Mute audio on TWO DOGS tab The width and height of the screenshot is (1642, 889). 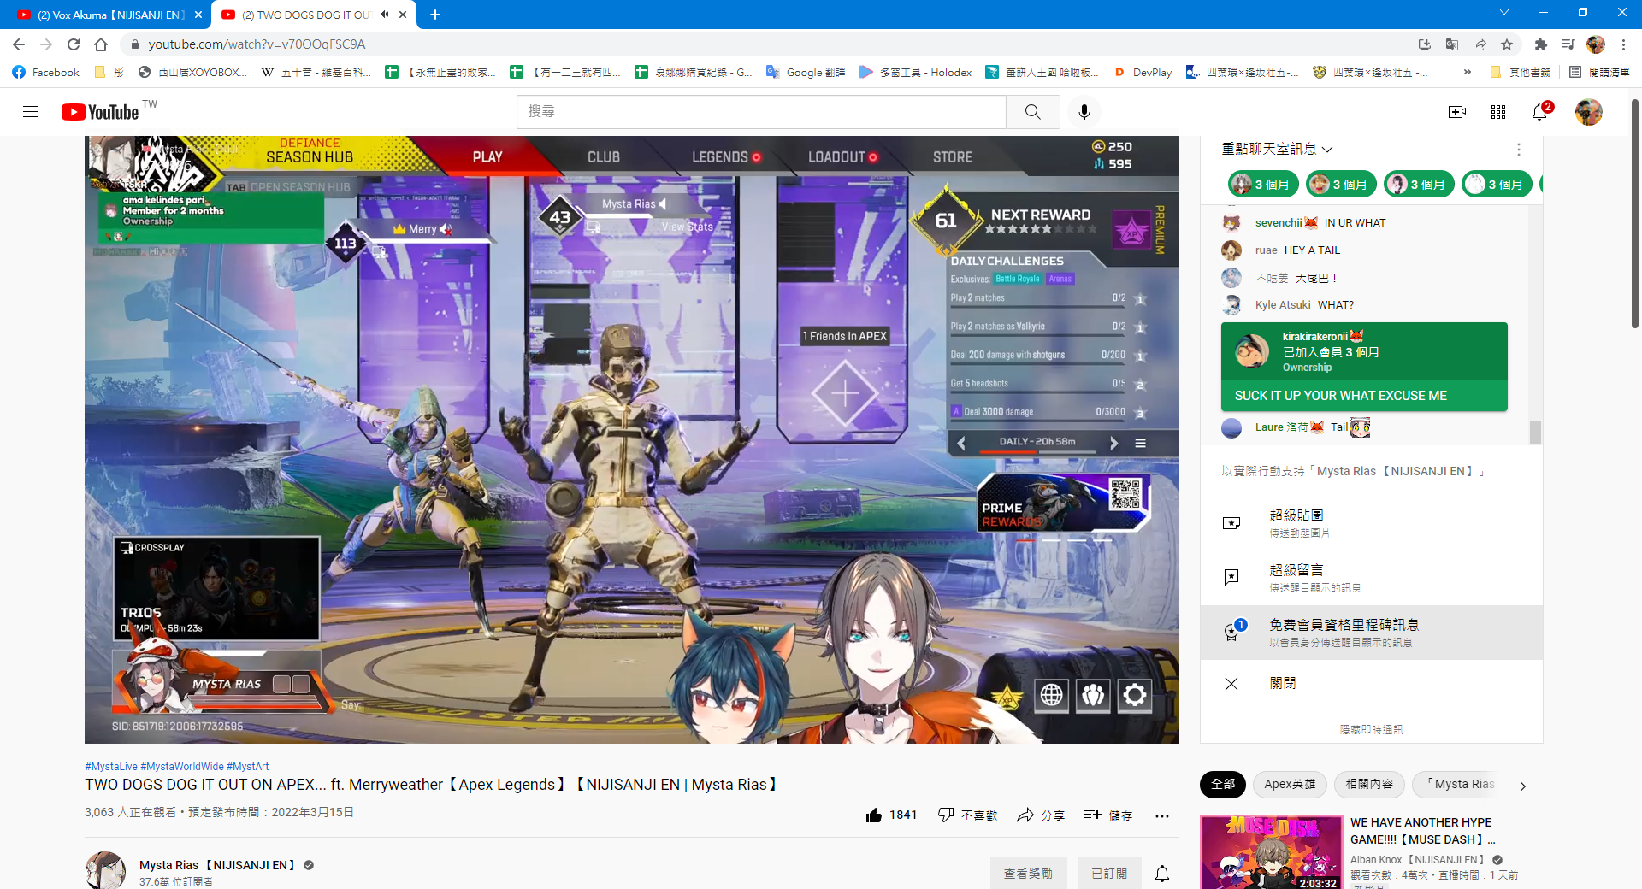click(x=385, y=15)
